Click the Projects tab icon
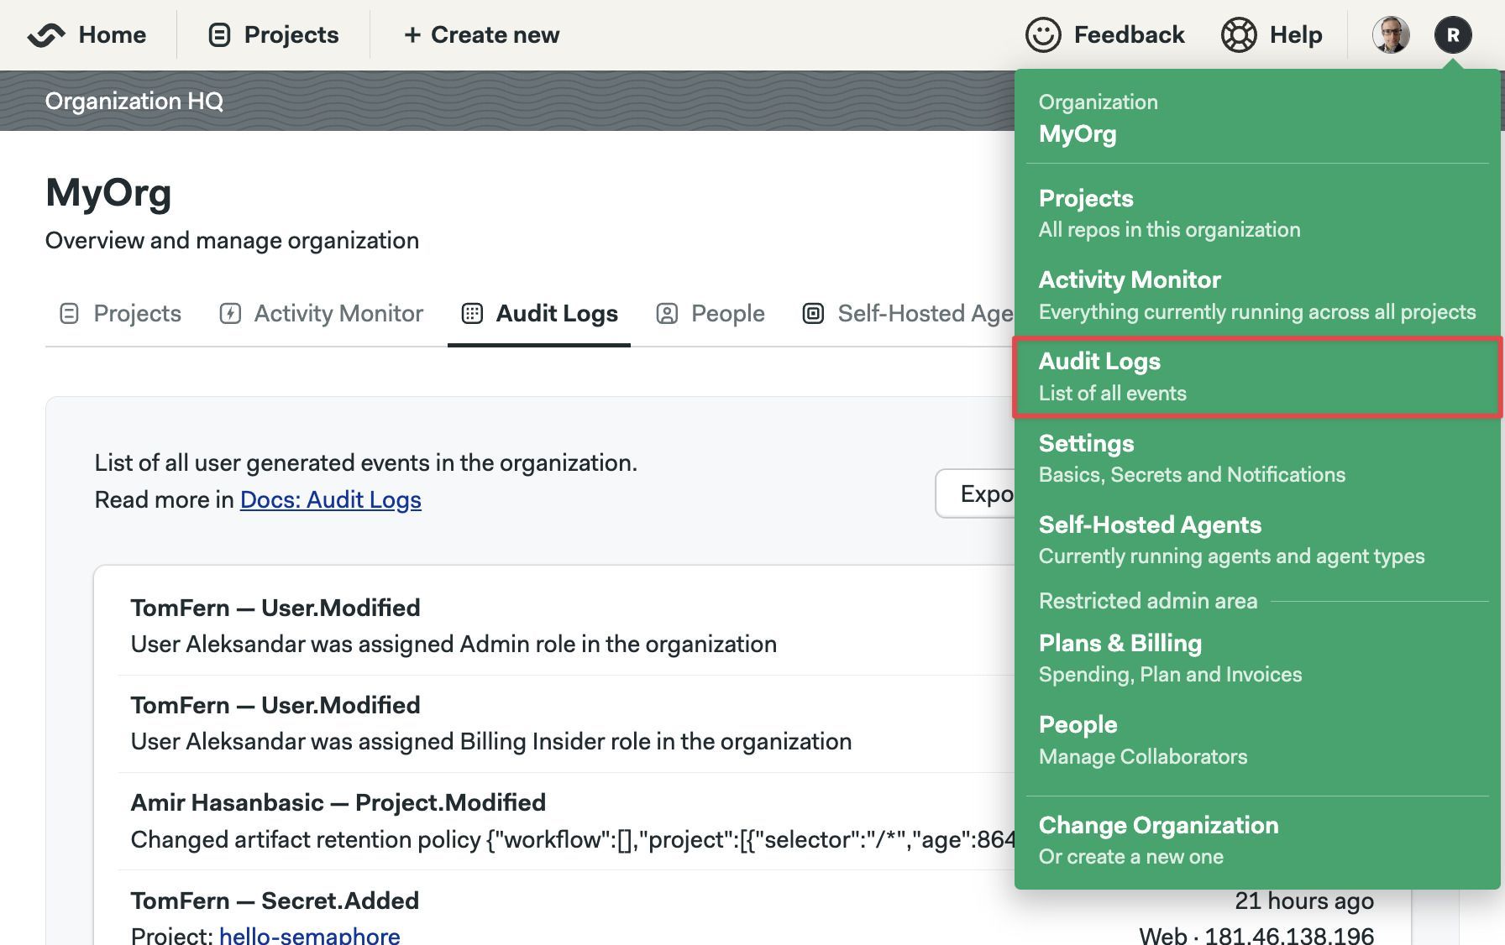The width and height of the screenshot is (1505, 945). 70,314
